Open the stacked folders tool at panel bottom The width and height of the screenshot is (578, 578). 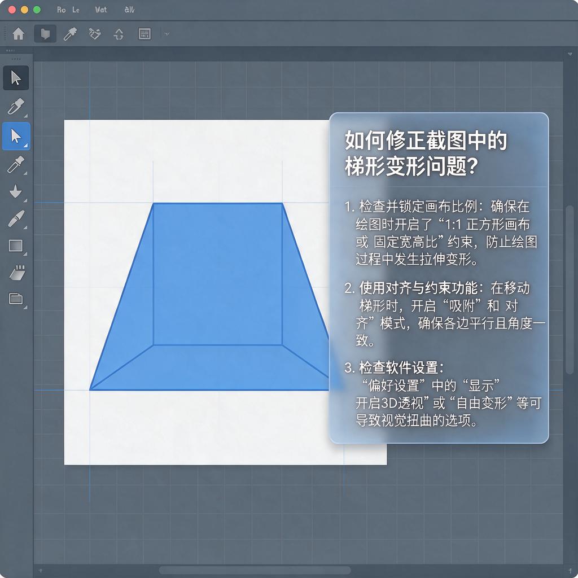click(x=16, y=299)
